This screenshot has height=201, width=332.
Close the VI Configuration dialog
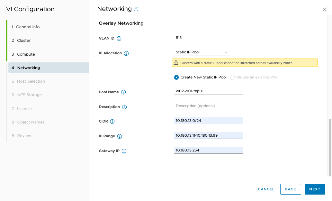tap(325, 10)
